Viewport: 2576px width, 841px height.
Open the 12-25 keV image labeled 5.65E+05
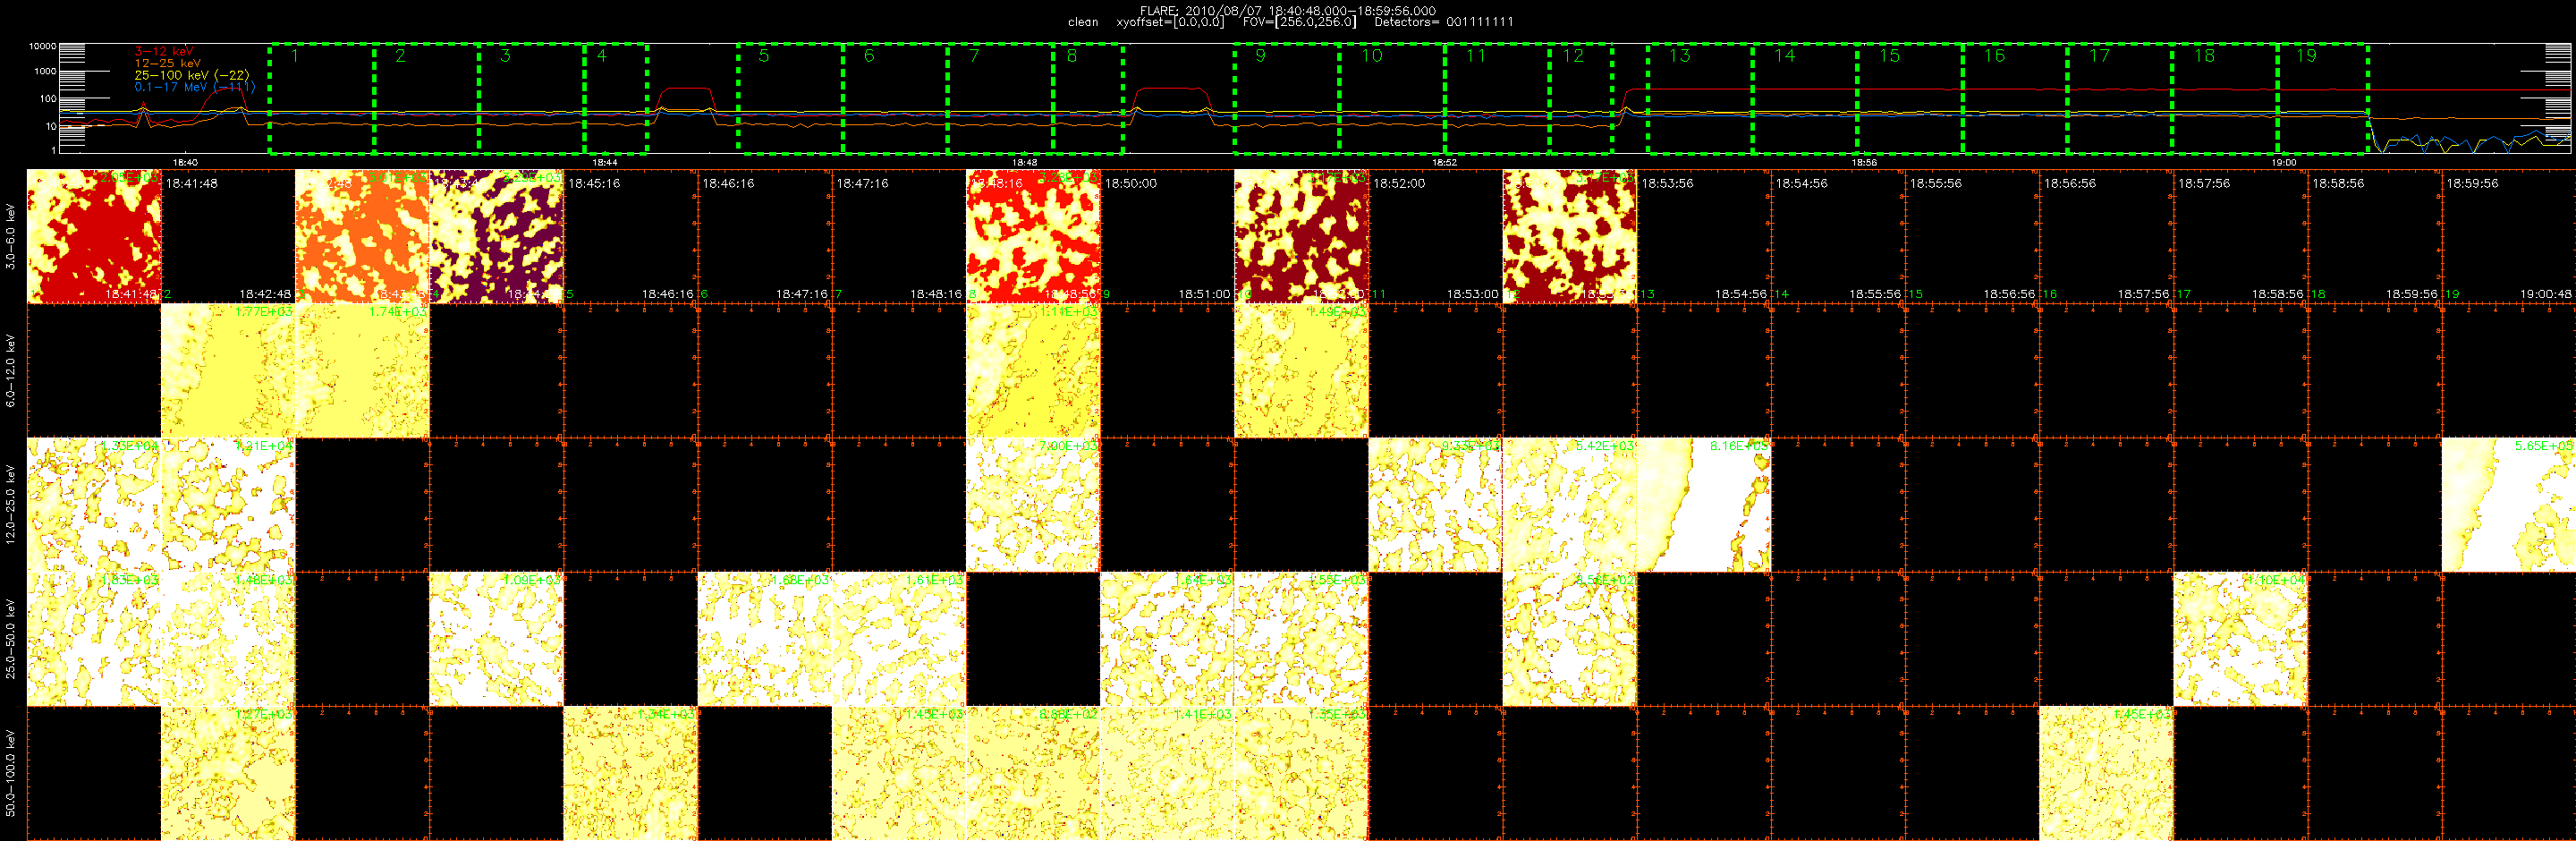coord(2508,505)
